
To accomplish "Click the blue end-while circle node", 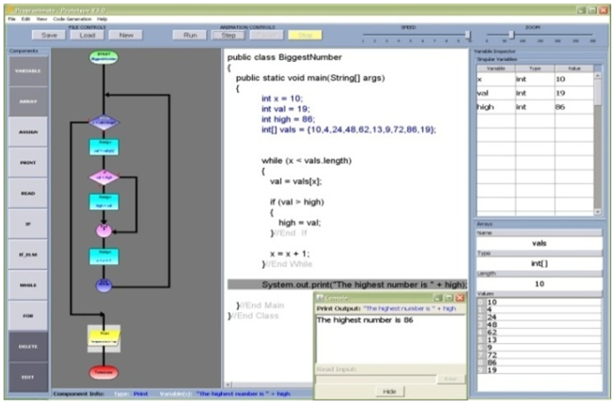I will (x=103, y=286).
